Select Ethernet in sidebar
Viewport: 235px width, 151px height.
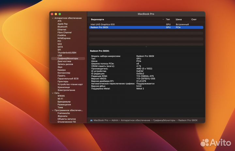[62, 30]
